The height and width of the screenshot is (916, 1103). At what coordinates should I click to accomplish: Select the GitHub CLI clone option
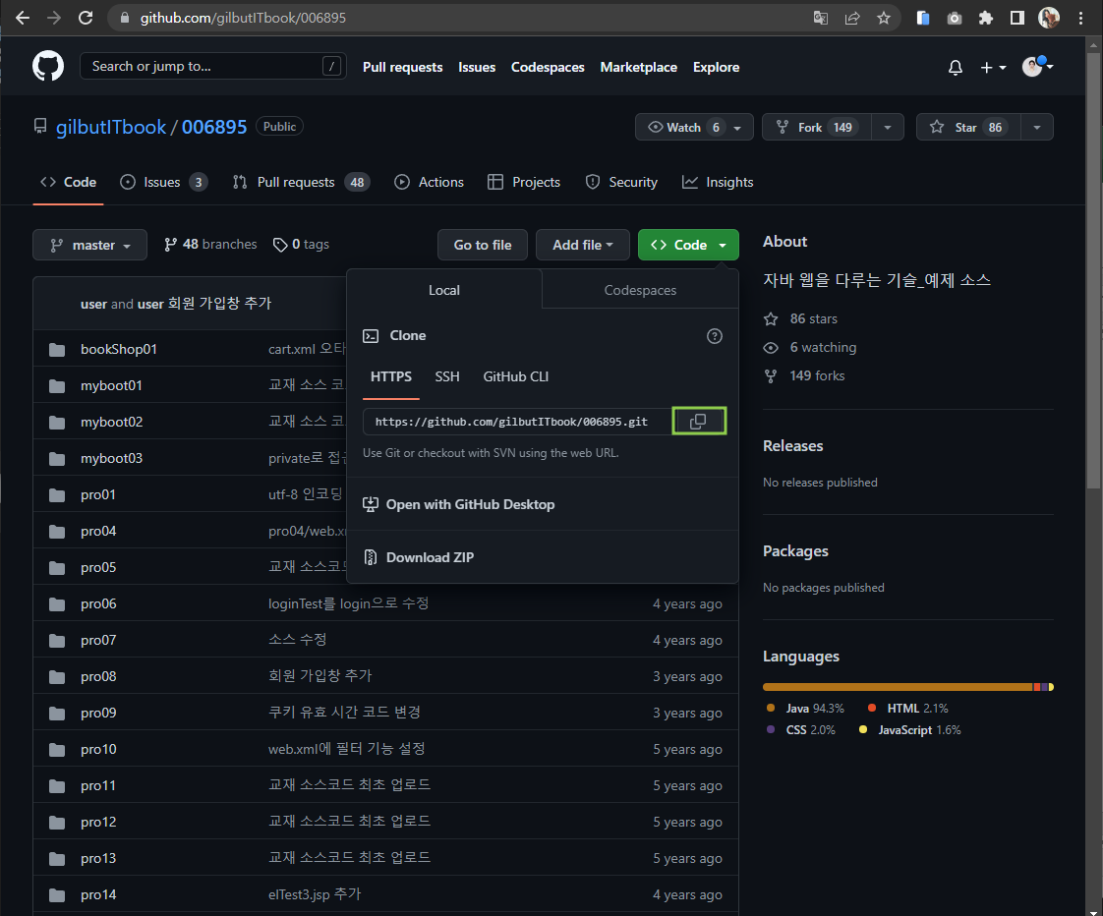pos(516,377)
